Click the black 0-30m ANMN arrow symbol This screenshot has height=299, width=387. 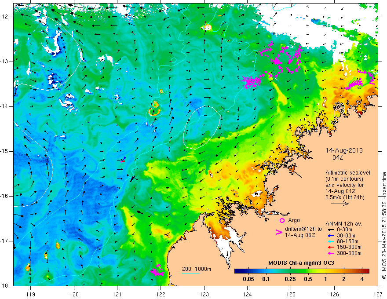[331, 230]
